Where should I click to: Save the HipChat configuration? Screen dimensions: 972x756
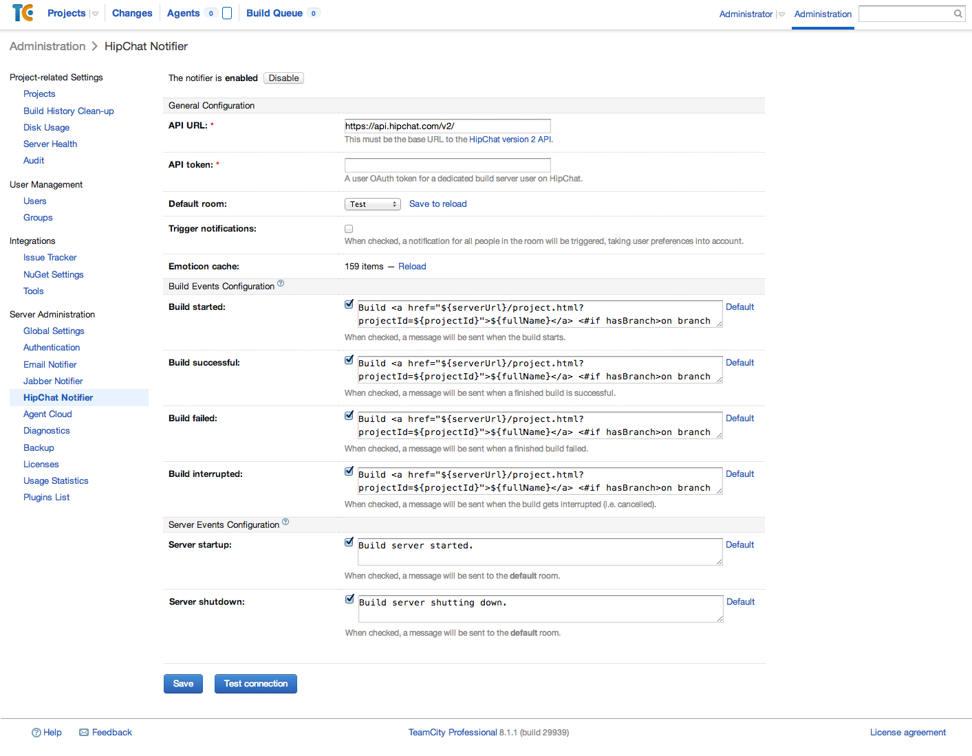[183, 684]
